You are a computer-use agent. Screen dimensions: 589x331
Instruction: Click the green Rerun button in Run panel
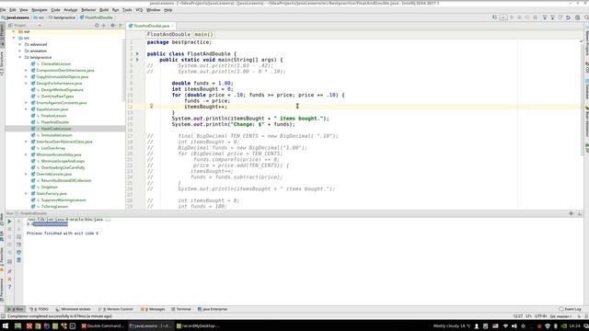(9, 222)
